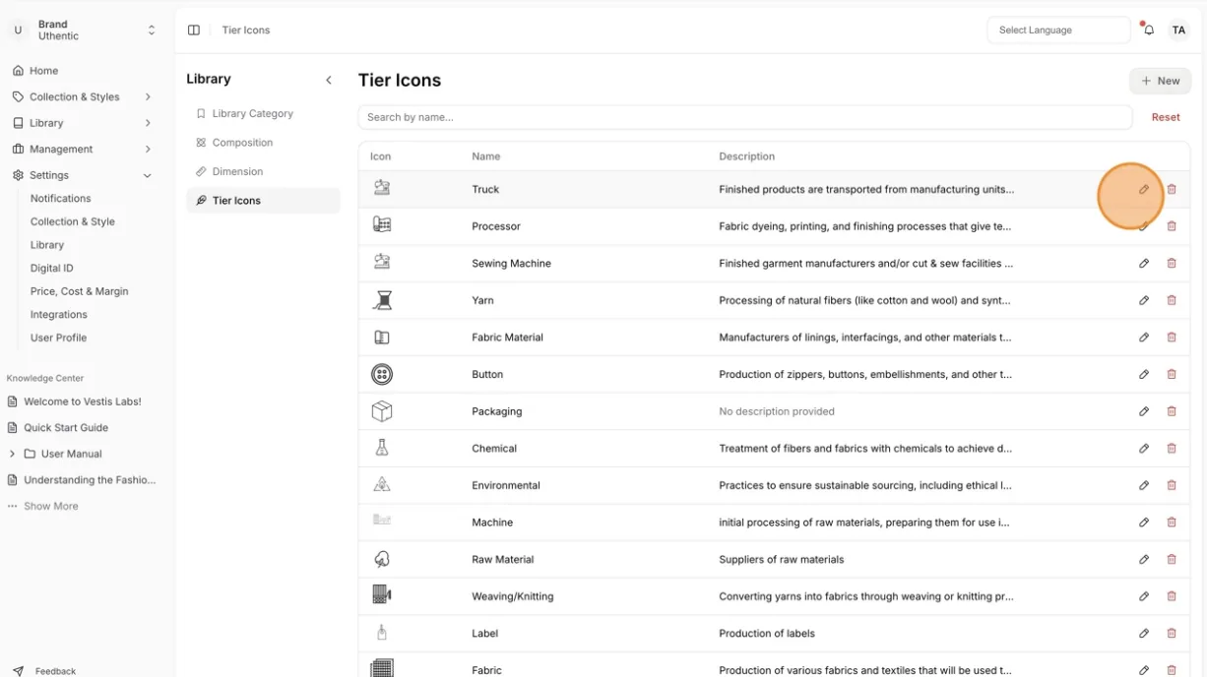Delete the Machine tier icon
This screenshot has width=1207, height=677.
click(1172, 523)
